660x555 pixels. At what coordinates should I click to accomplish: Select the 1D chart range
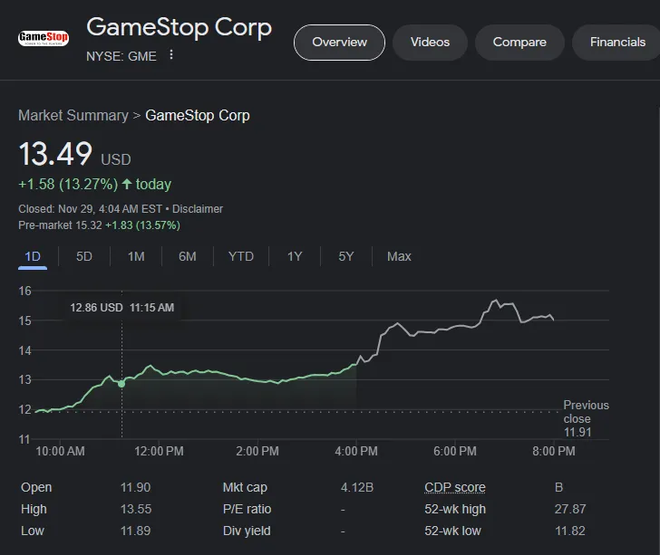(33, 256)
